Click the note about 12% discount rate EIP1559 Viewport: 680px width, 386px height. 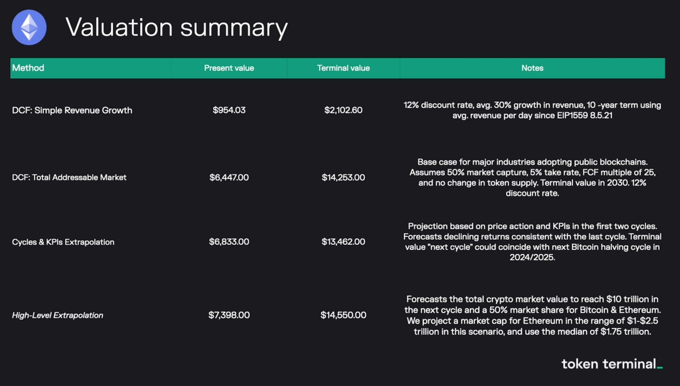(533, 111)
